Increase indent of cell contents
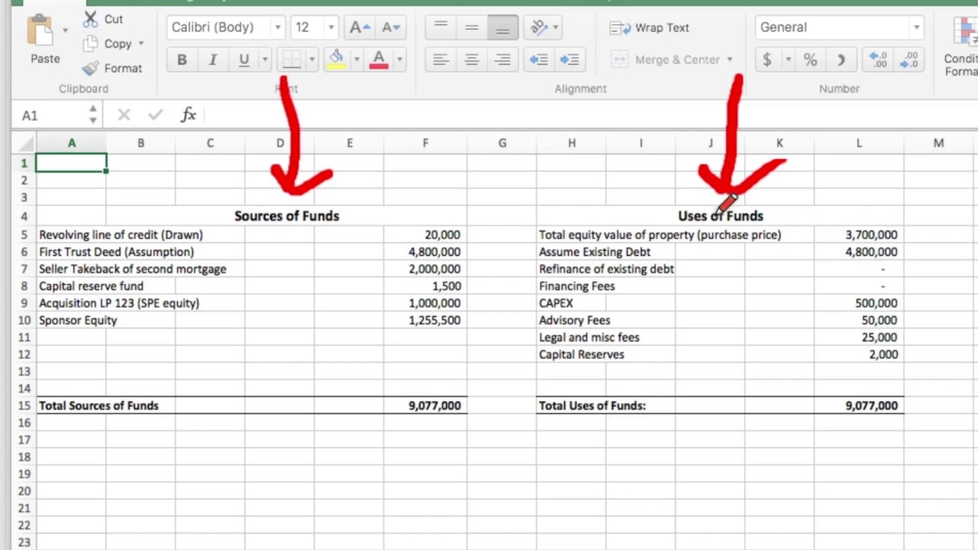Viewport: 978px width, 550px height. pyautogui.click(x=569, y=60)
